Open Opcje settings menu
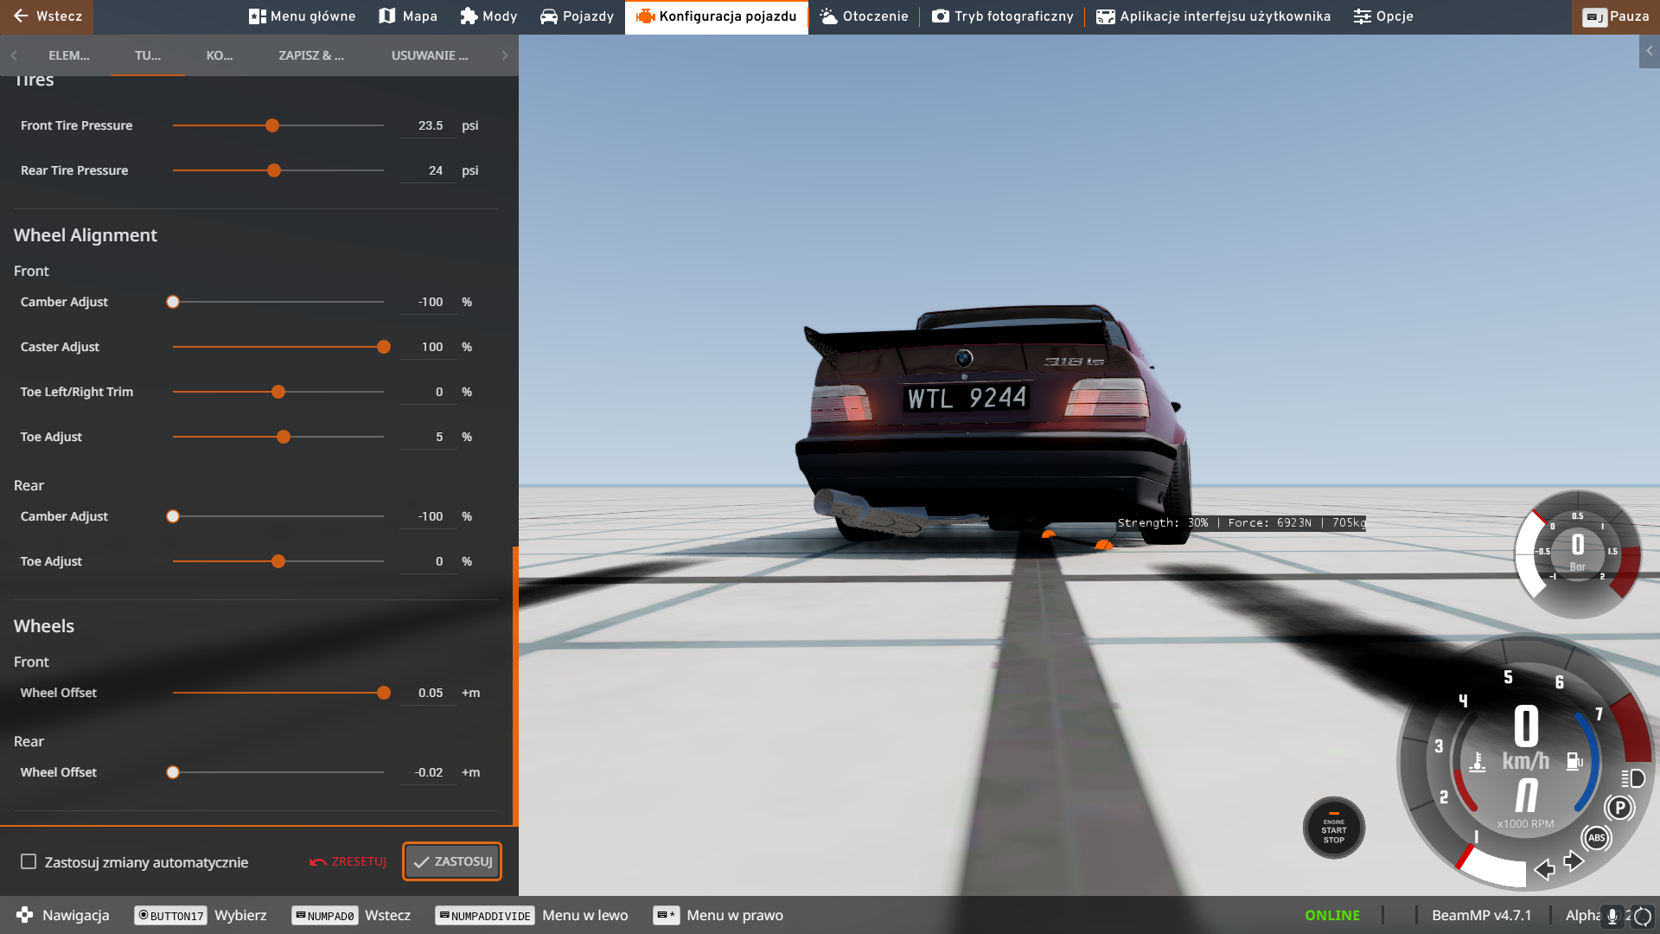1660x934 pixels. (1383, 16)
